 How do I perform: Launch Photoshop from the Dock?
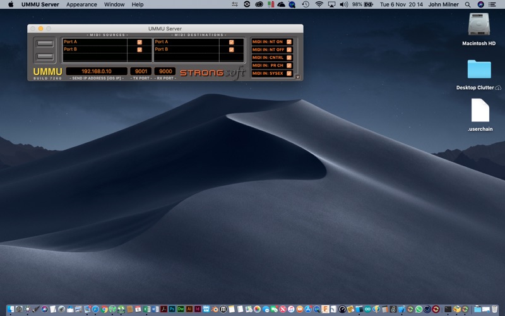[172, 309]
